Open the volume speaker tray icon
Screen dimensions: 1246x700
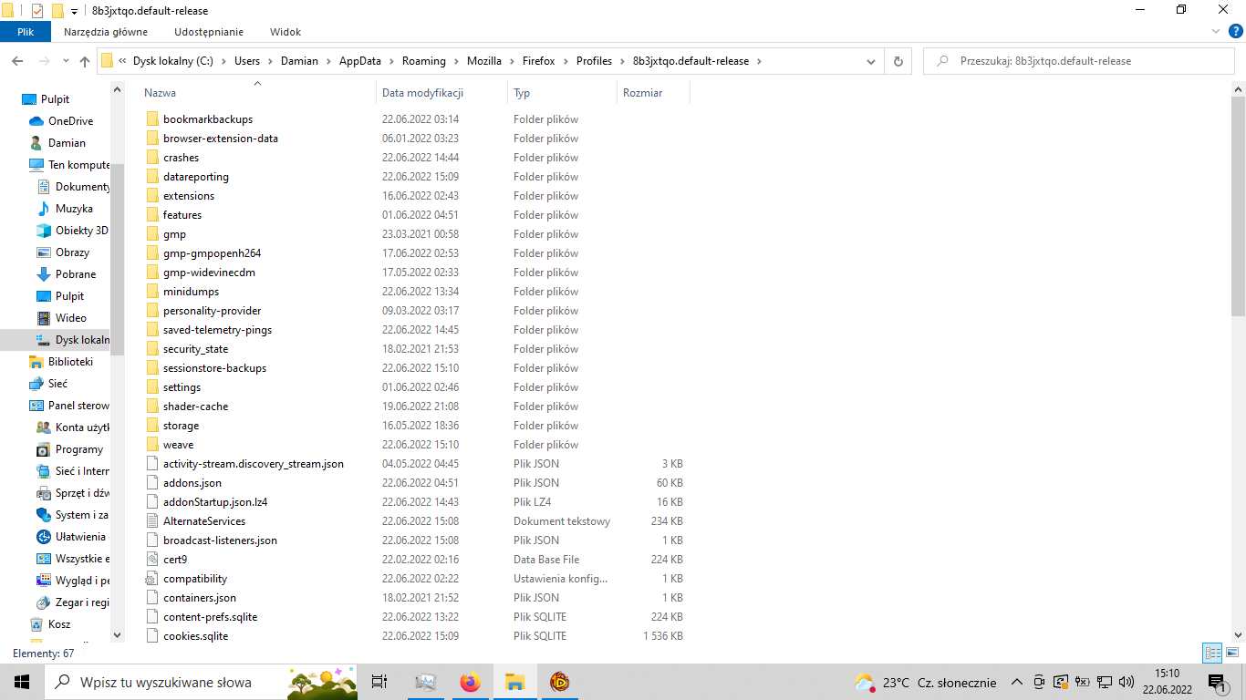(1126, 682)
